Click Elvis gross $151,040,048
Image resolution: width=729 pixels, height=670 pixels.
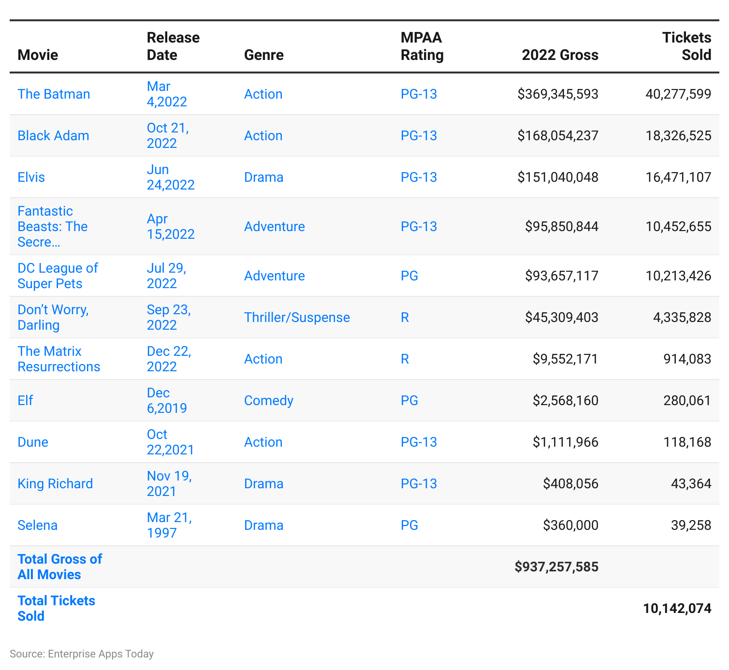558,177
